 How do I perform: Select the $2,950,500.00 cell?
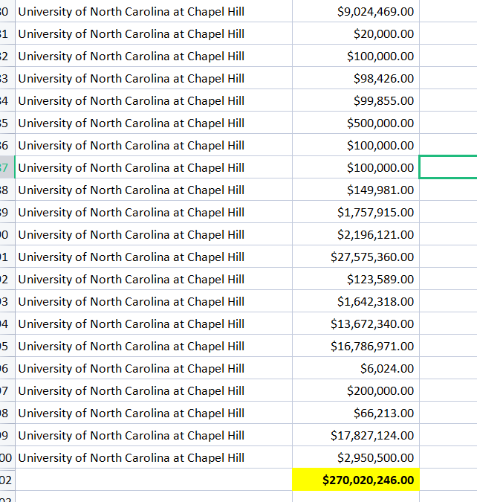click(x=355, y=458)
